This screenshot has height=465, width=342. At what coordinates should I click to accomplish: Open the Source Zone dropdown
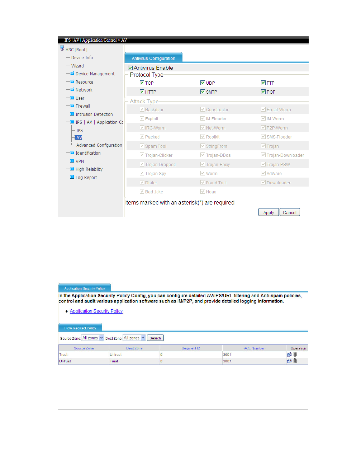click(x=101, y=338)
